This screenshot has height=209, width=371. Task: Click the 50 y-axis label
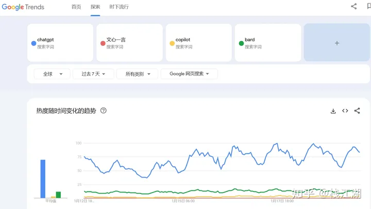(79, 171)
